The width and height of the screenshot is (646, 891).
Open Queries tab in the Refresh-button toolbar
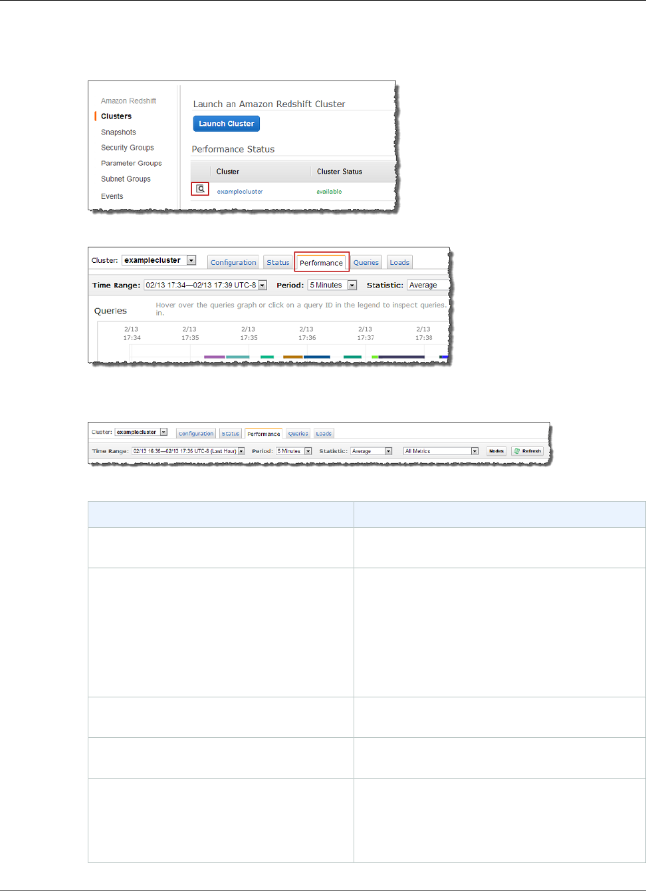[x=298, y=433]
